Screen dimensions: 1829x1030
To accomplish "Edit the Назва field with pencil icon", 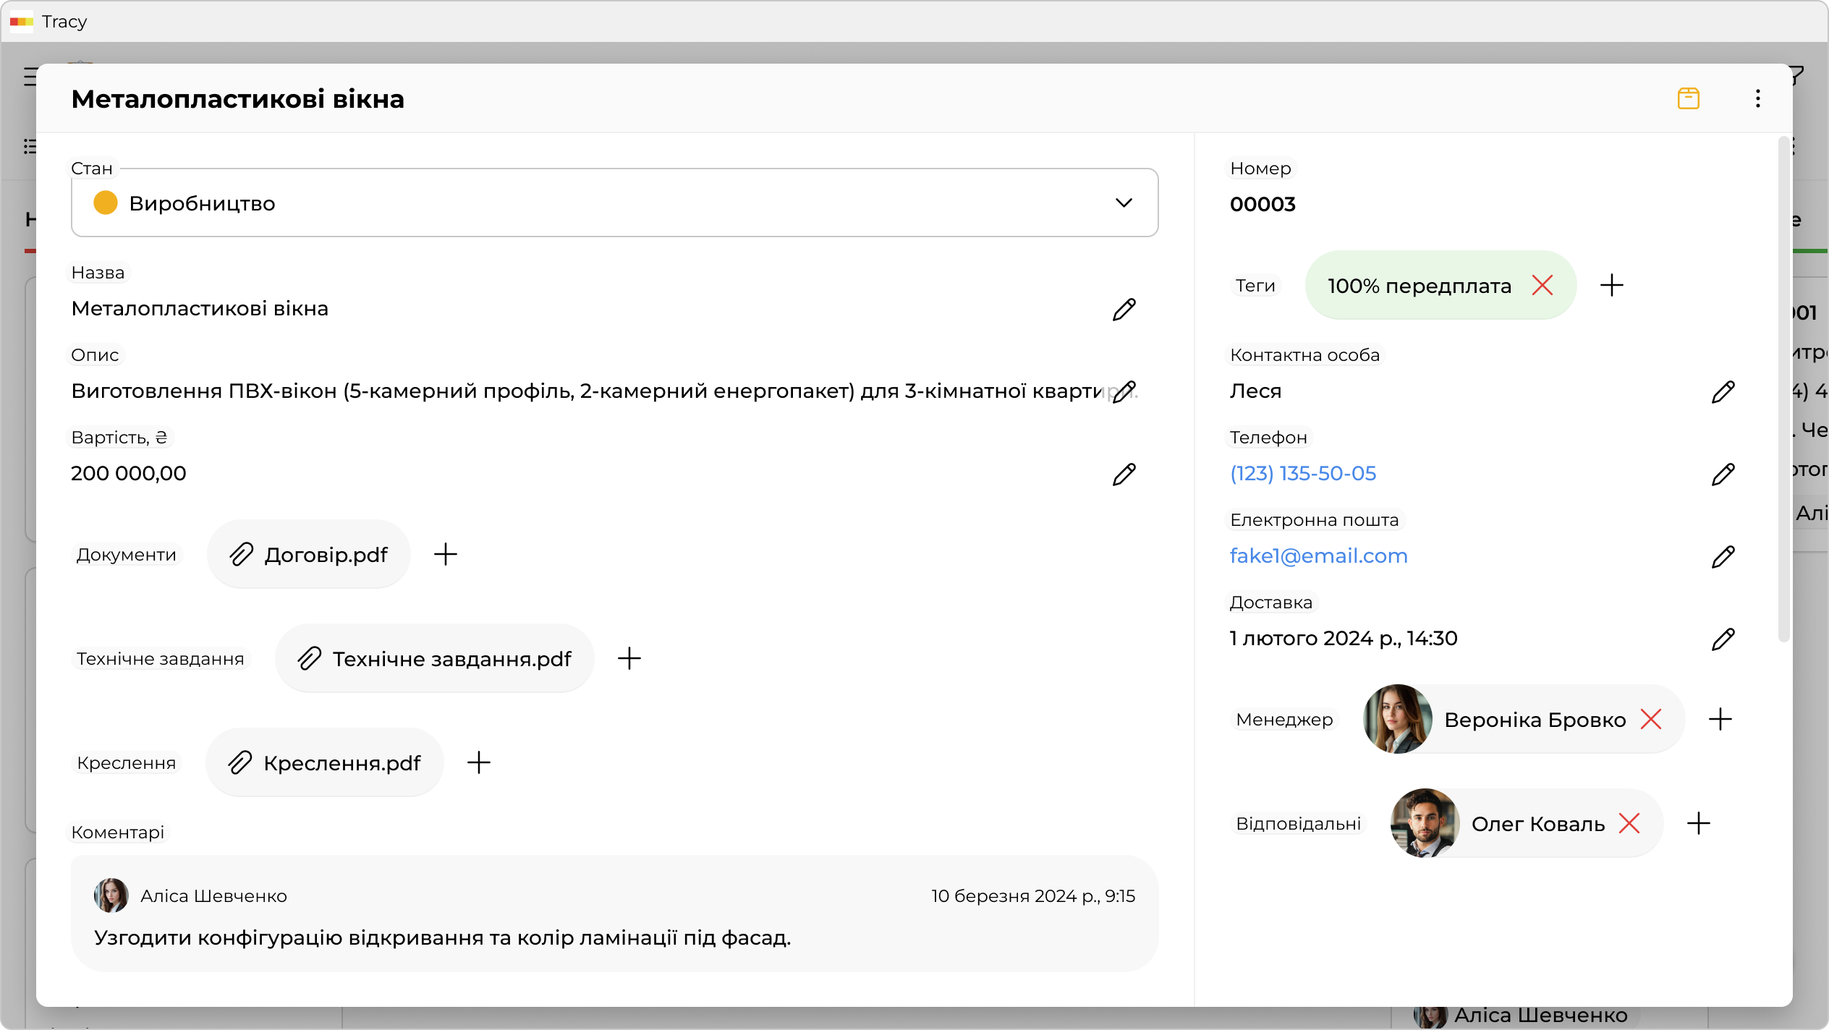I will [x=1124, y=310].
